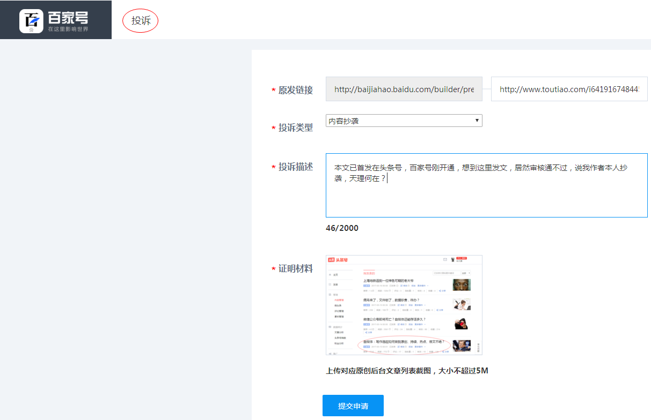This screenshot has height=420, width=651.
Task: Click the arrow of the complaint type dropdown
Action: click(x=477, y=121)
